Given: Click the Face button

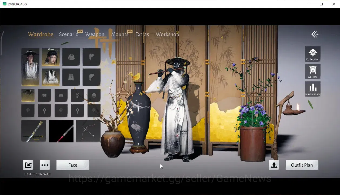Looking at the screenshot, I should tap(73, 165).
